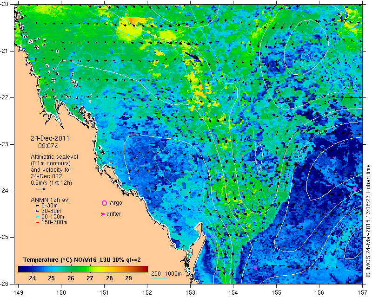The image size is (372, 297).
Task: Click the '1000m' isobath depth label
Action: pos(173,274)
